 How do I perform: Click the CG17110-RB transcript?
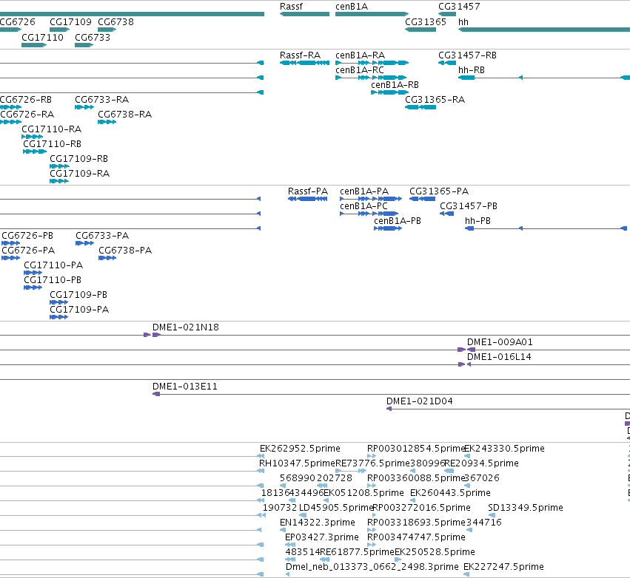click(35, 152)
